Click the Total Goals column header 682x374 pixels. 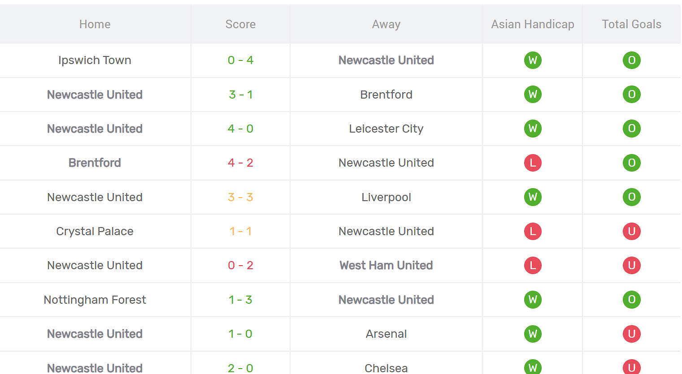[631, 24]
